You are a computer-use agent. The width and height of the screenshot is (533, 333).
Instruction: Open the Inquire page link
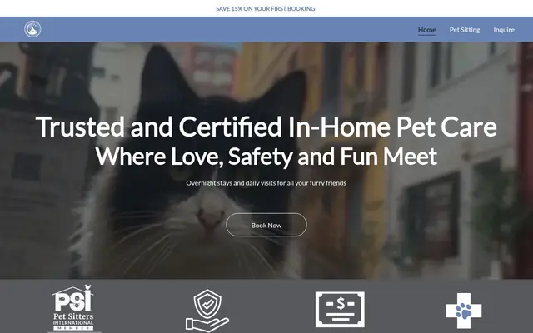tap(504, 30)
